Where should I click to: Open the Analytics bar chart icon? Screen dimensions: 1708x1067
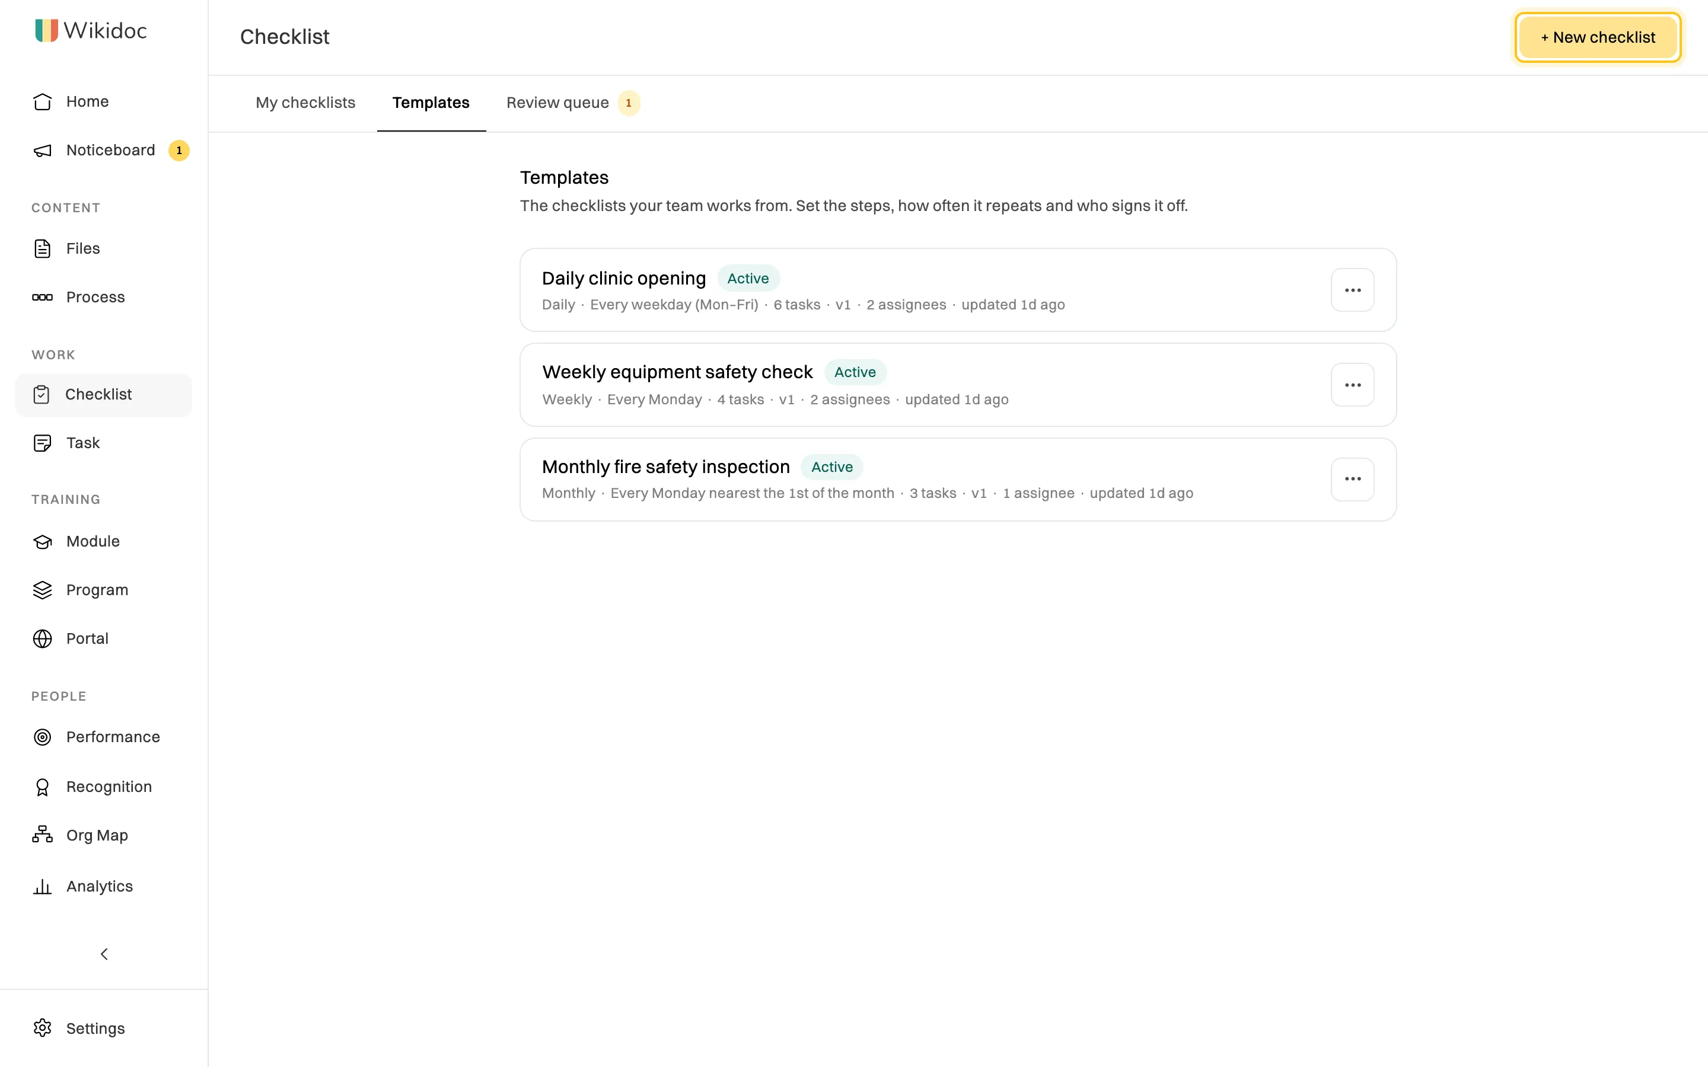(x=42, y=886)
